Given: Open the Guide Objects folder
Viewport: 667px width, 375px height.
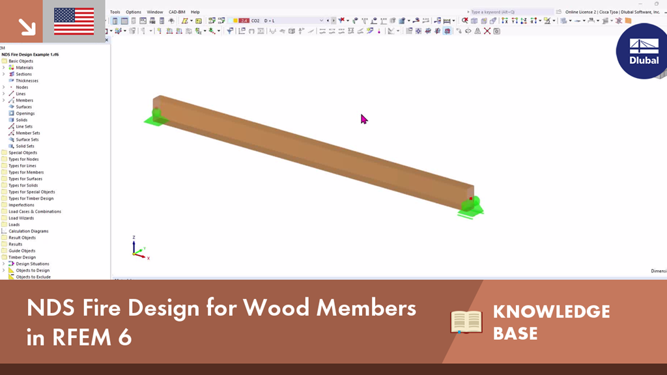Looking at the screenshot, I should click(21, 251).
